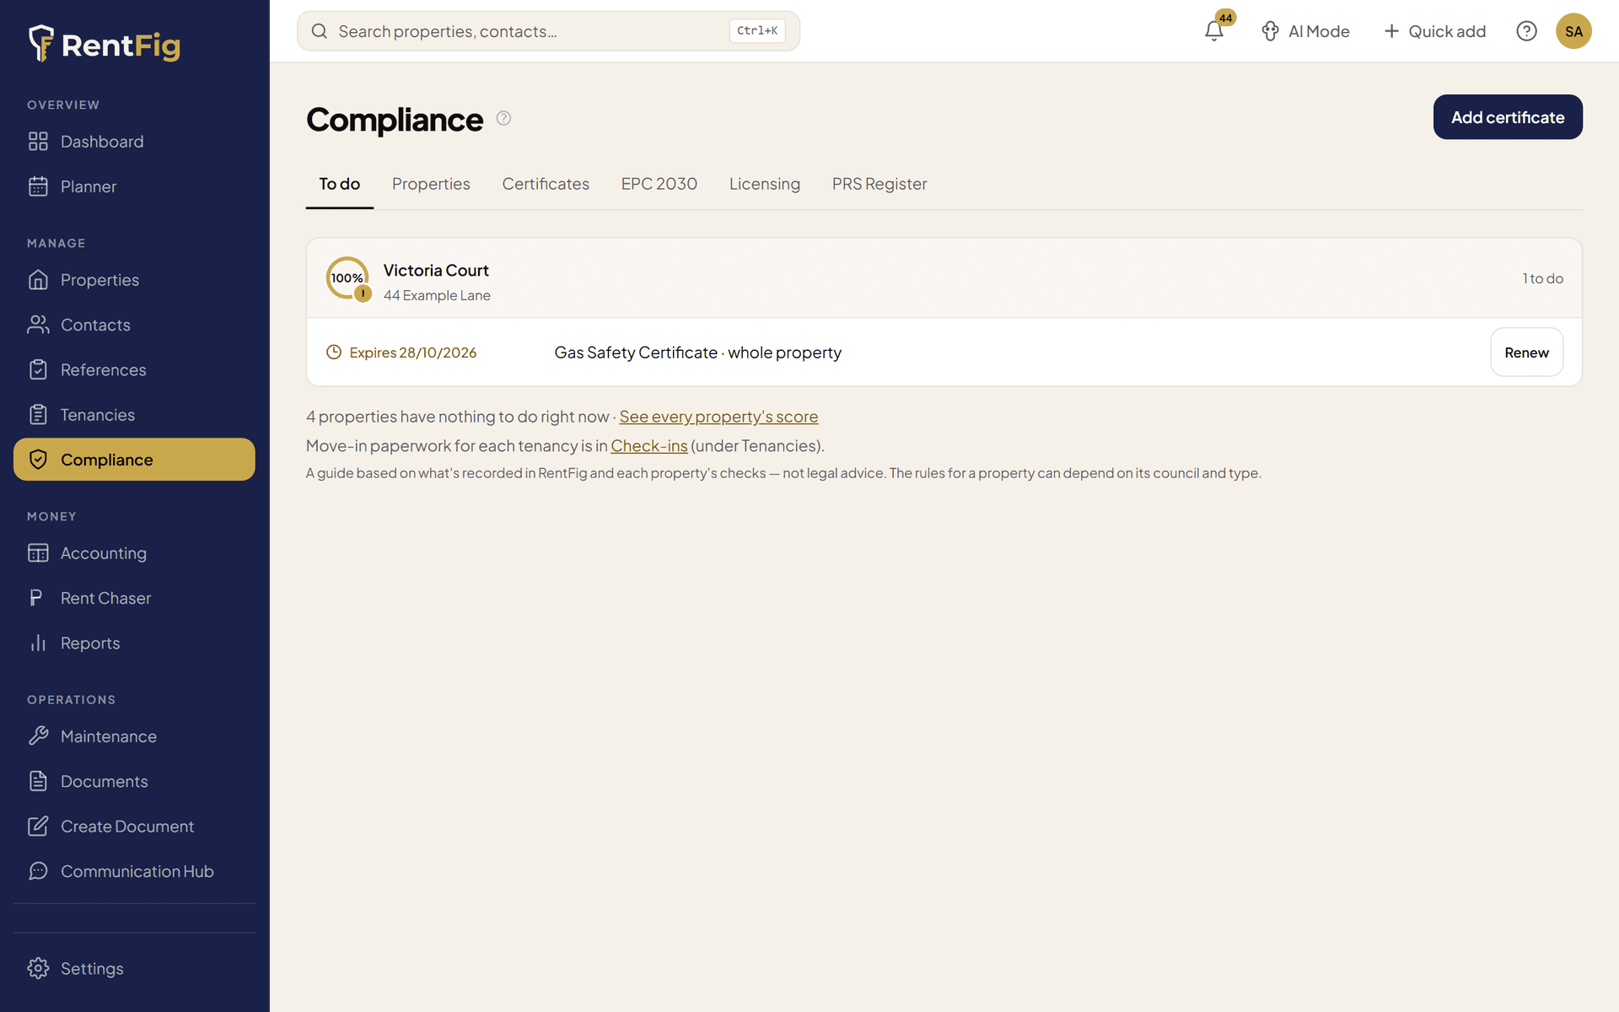Follow See every property's score link

pos(718,417)
